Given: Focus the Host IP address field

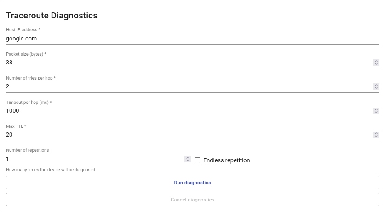Looking at the screenshot, I should coord(184,39).
